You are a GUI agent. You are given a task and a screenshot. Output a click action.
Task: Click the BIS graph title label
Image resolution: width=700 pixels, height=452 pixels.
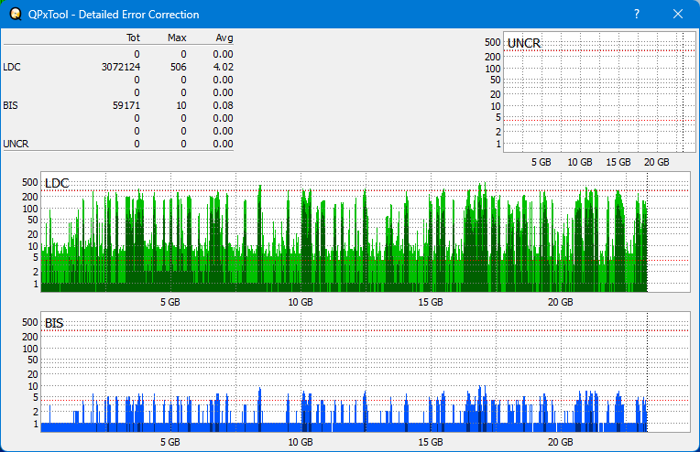(54, 323)
